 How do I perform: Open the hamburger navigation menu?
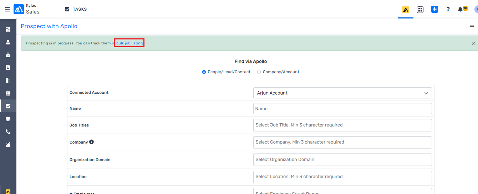(x=7, y=9)
